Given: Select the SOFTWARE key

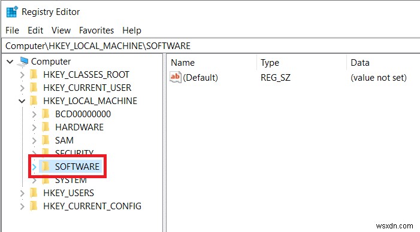Looking at the screenshot, I should pos(77,166).
